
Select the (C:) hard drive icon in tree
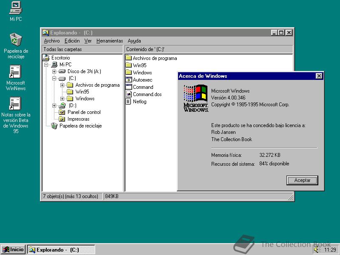(x=62, y=78)
